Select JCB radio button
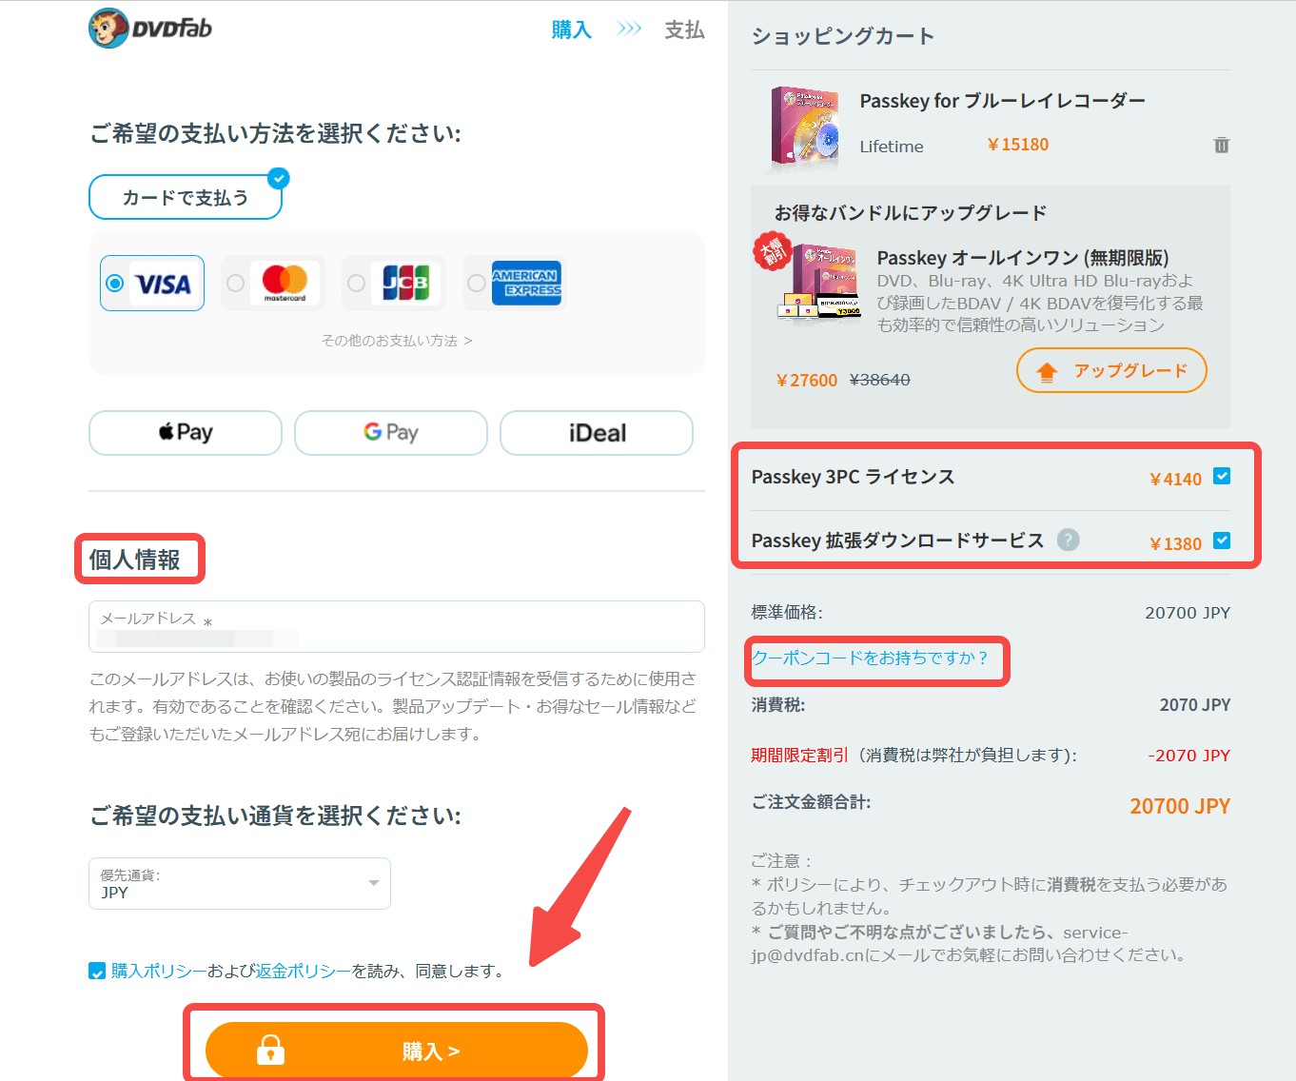The image size is (1296, 1081). [x=357, y=284]
